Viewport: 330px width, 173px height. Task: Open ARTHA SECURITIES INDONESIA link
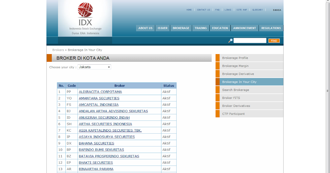tap(105, 124)
